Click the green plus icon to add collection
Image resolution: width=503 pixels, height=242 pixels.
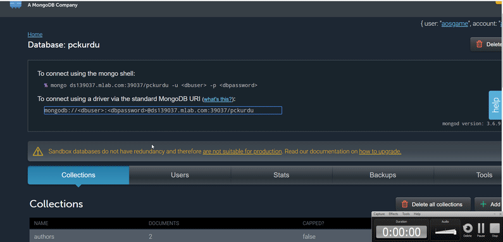point(483,204)
